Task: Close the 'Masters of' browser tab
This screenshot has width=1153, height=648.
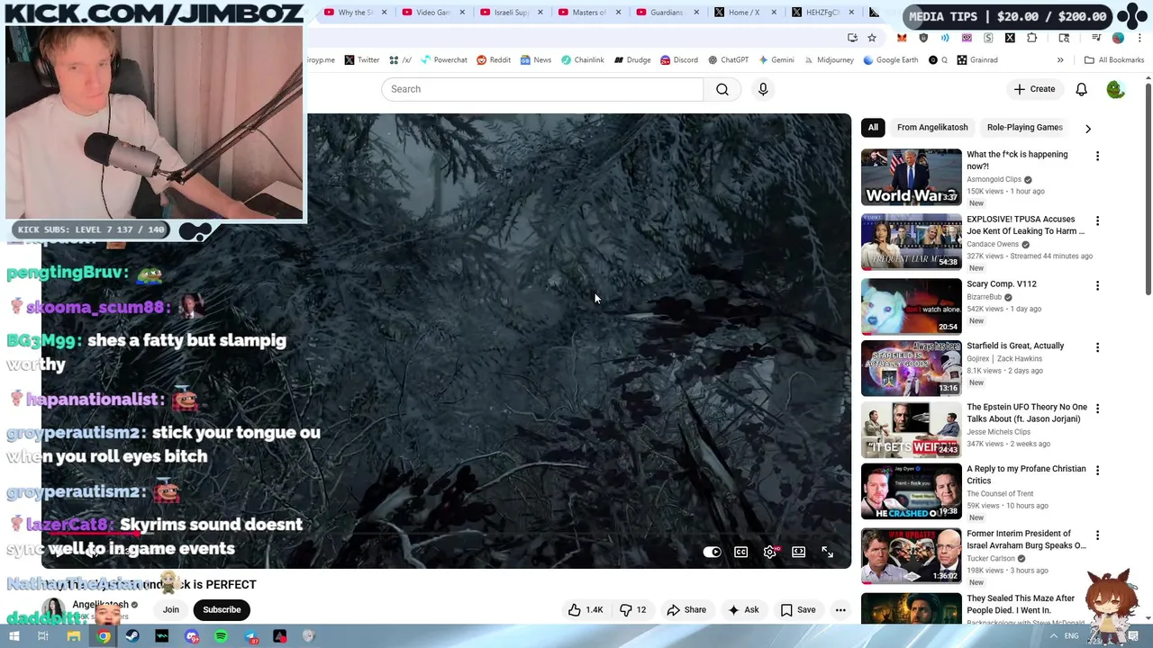Action: point(618,13)
